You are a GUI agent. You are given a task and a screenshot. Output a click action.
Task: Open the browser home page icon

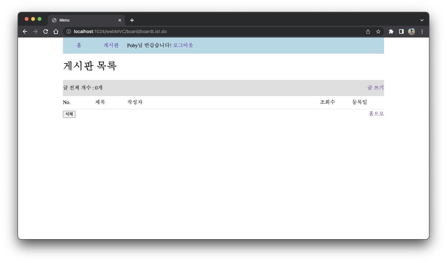(56, 31)
